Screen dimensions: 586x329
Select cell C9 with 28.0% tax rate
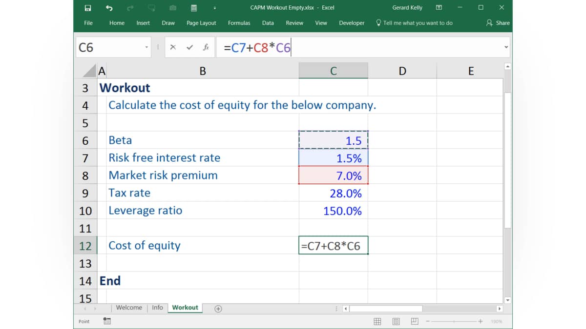(334, 193)
